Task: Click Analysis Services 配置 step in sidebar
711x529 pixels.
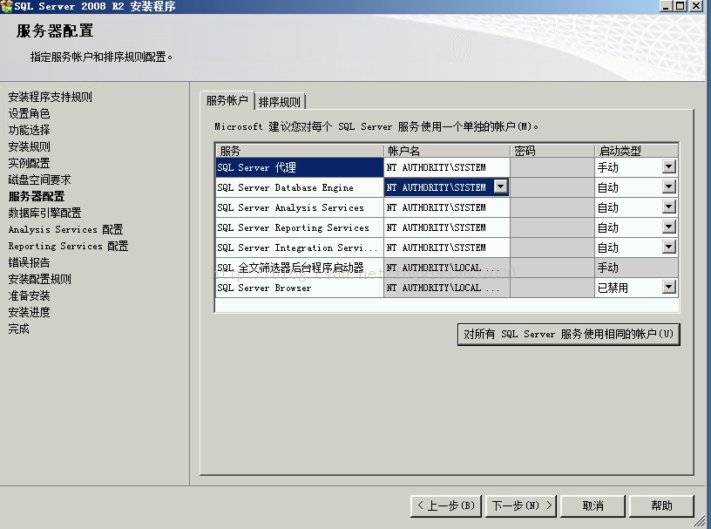Action: tap(65, 229)
